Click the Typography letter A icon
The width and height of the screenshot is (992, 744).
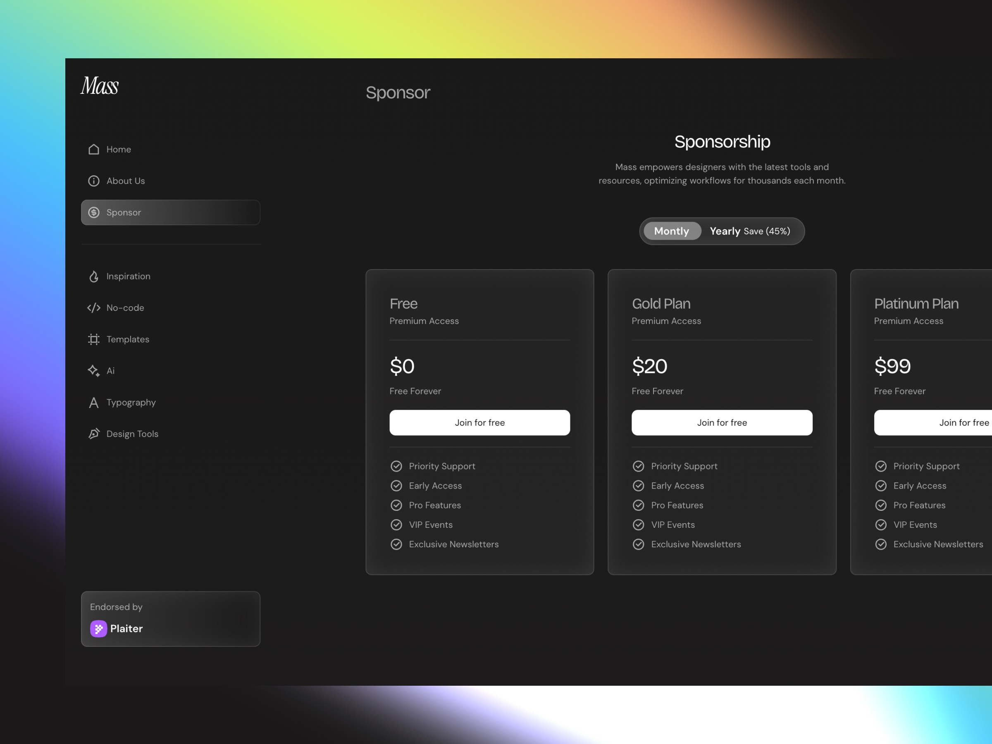[94, 403]
